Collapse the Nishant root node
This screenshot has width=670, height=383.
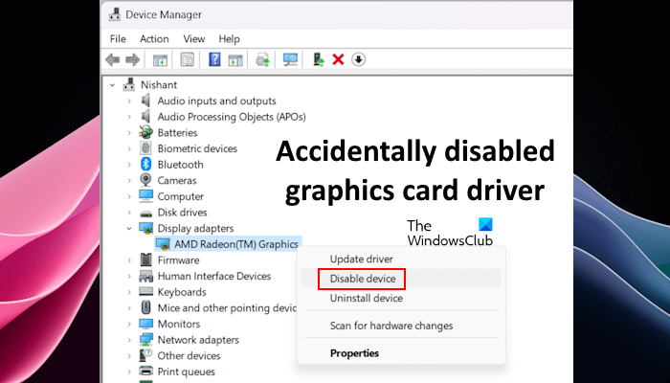112,85
